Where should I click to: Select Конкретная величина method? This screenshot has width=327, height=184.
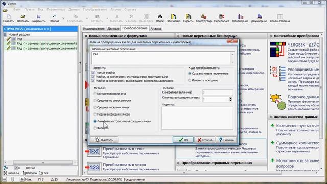pyautogui.click(x=95, y=94)
